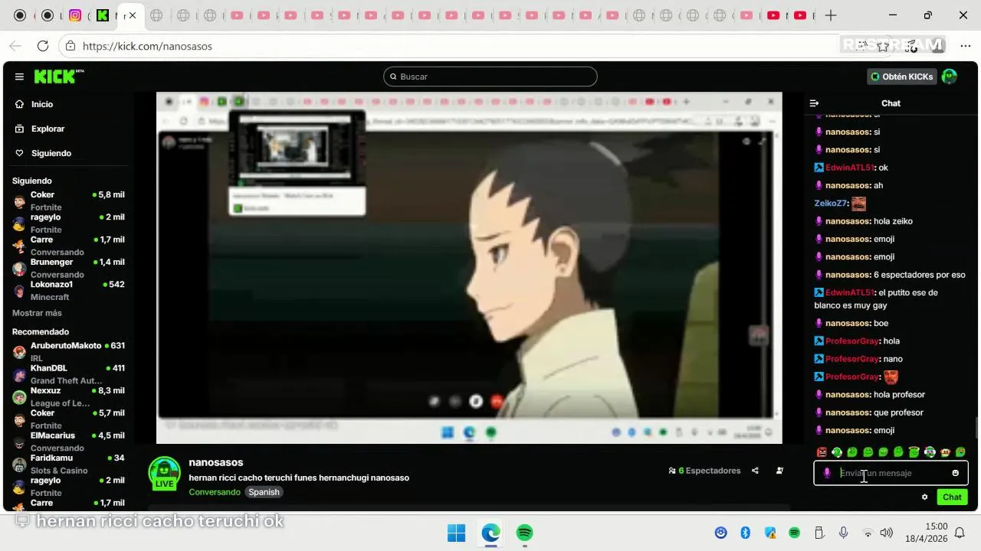981x551 pixels.
Task: Click the Explorar icon in sidebar
Action: click(x=19, y=129)
